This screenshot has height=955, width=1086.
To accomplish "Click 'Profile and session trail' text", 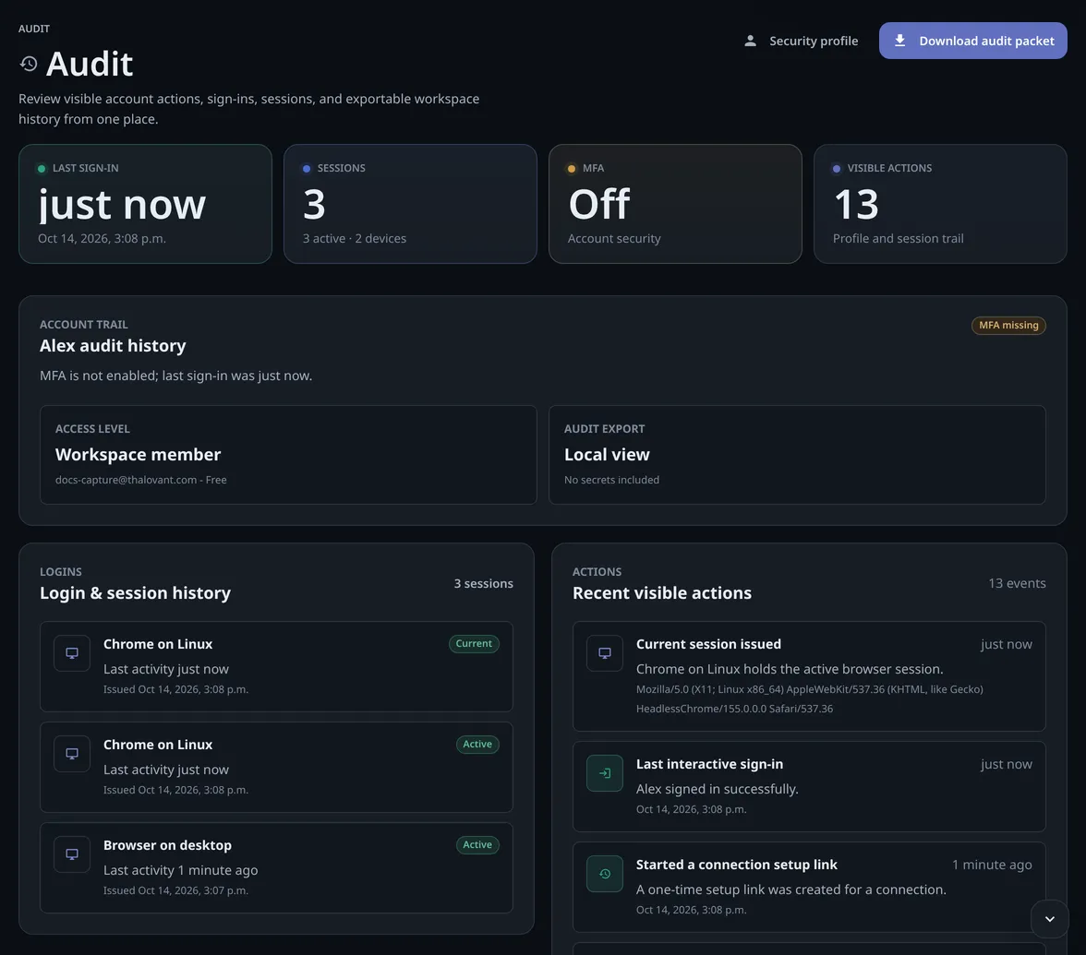I will (899, 238).
